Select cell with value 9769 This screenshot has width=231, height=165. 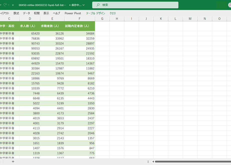point(52,78)
